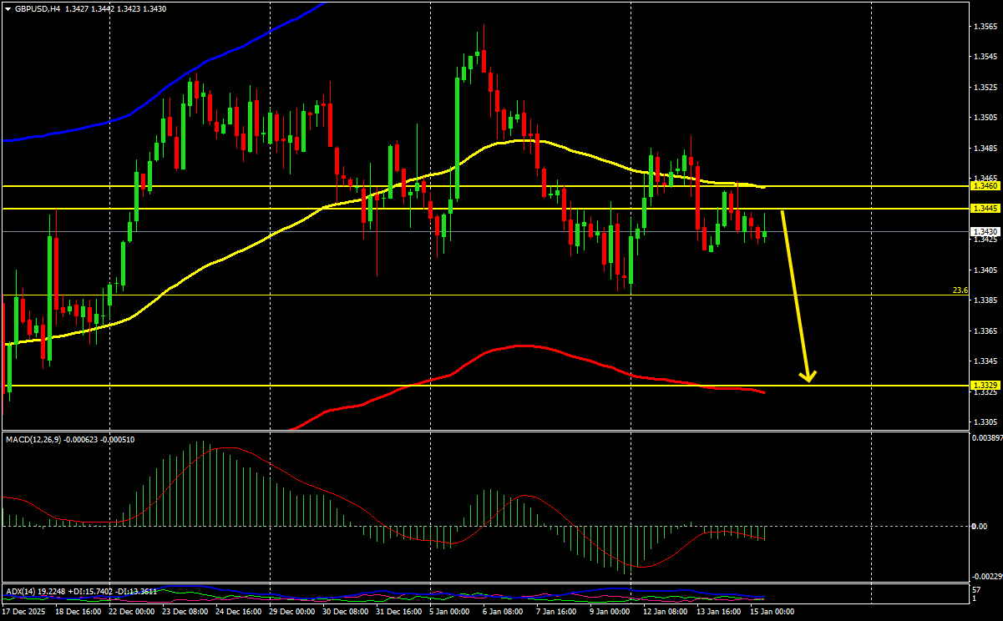Select the GBPUSD,H4 symbol title text
The image size is (1003, 621).
pos(37,8)
